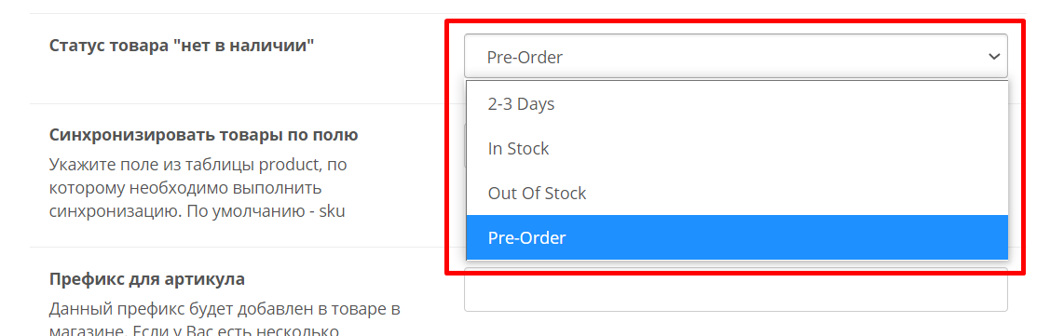Select the highlighted "Pre-Order" list option
The height and width of the screenshot is (336, 1064).
737,237
